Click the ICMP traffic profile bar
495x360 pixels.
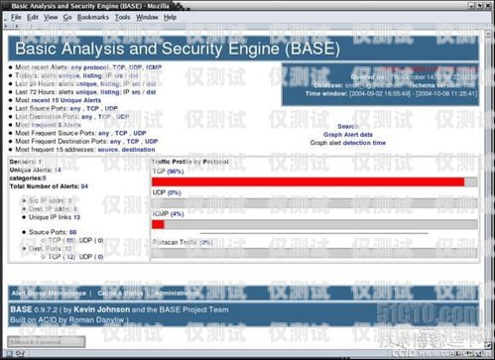click(314, 224)
